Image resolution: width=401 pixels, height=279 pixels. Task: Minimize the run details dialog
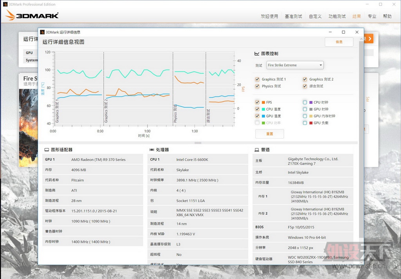(x=330, y=32)
